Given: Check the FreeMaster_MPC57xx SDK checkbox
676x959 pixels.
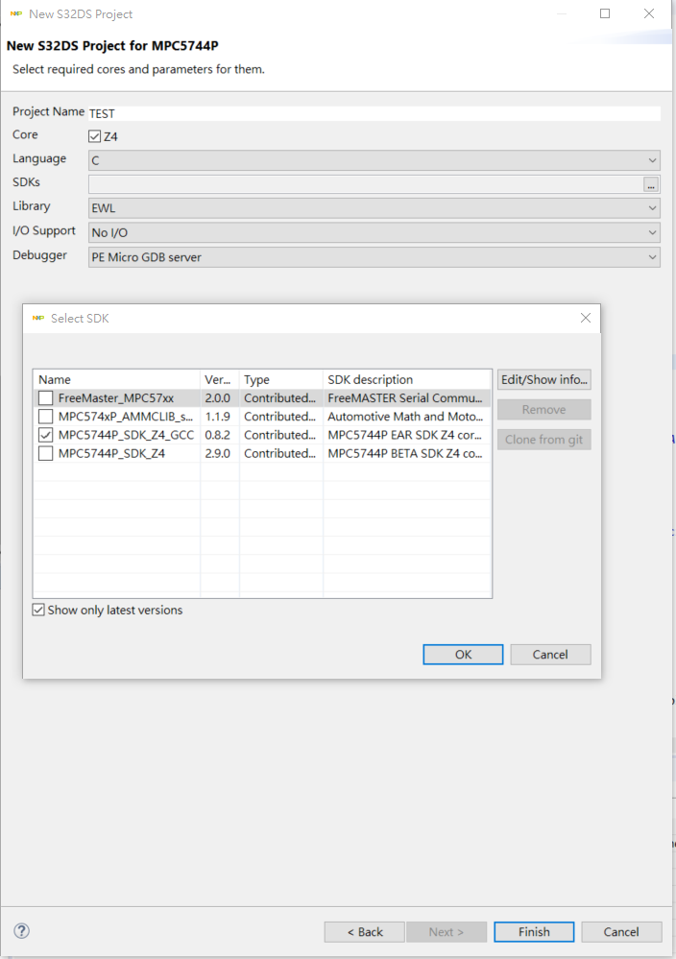Looking at the screenshot, I should [46, 398].
